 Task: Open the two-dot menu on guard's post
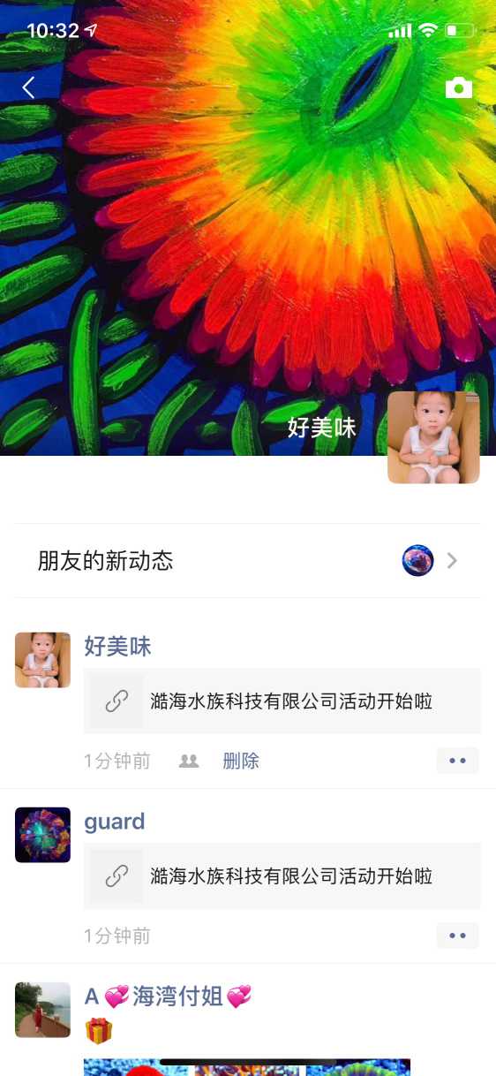[457, 936]
